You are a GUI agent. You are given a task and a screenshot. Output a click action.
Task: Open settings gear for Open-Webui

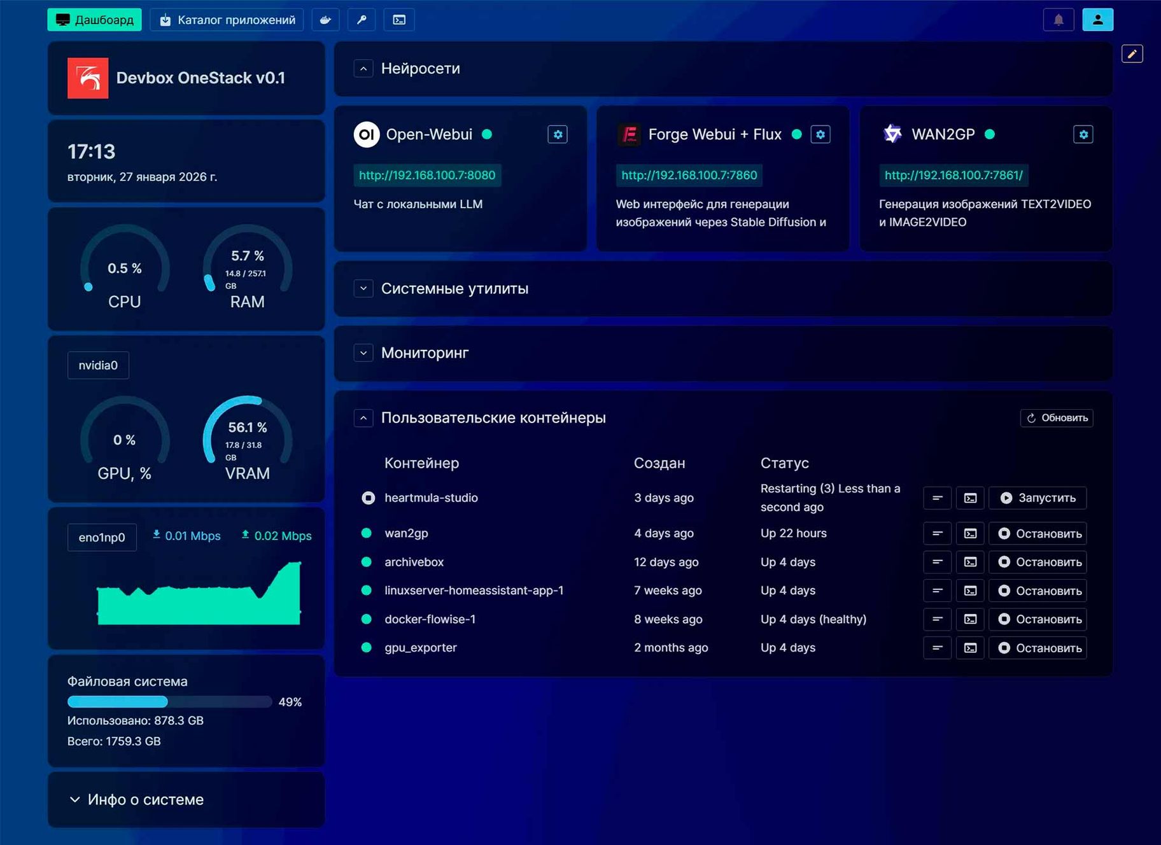coord(558,134)
